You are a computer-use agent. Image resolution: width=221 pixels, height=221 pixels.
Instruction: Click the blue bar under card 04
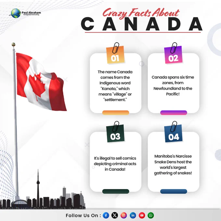click(174, 191)
